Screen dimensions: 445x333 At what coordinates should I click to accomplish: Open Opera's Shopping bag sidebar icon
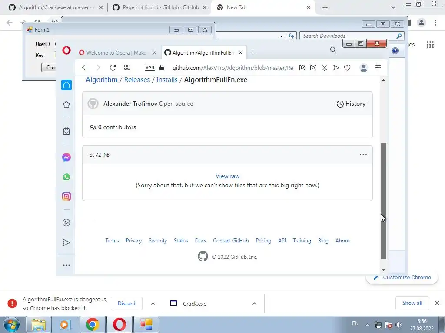click(x=66, y=131)
